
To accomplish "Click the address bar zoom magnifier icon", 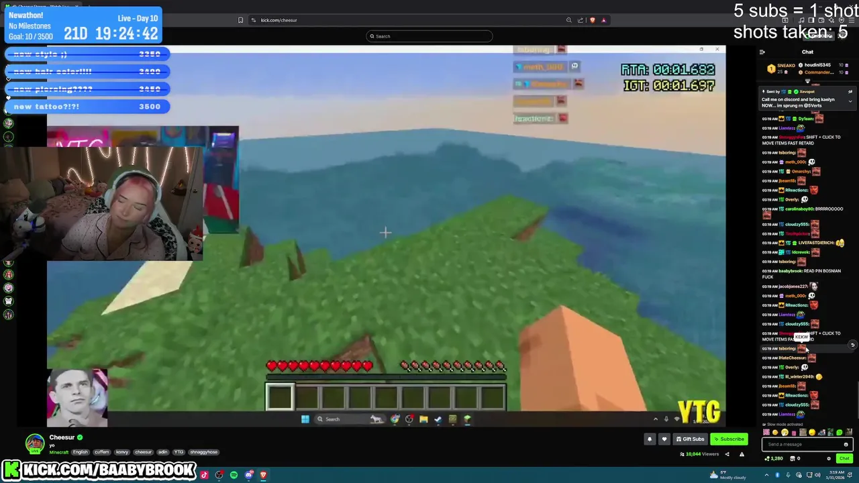I will coord(569,20).
